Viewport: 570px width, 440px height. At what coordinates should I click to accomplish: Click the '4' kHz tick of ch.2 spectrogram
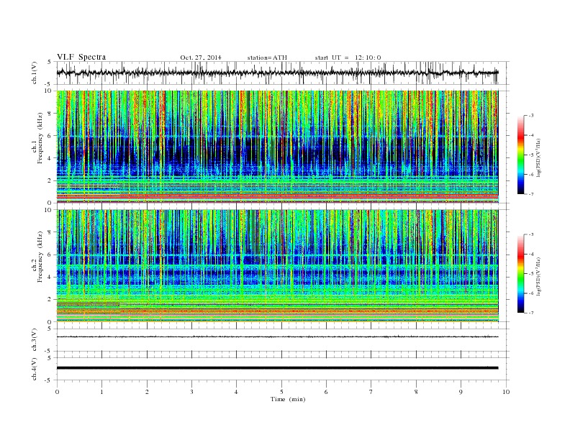pyautogui.click(x=50, y=277)
